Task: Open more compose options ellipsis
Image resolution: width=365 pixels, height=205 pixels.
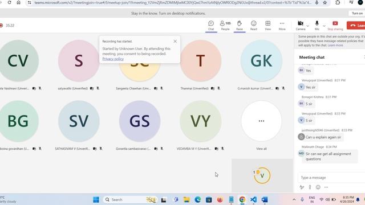Action: click(326, 187)
